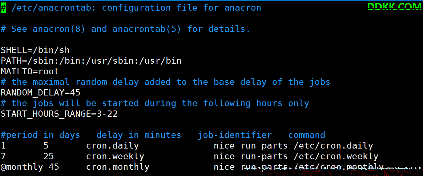Image resolution: width=423 pixels, height=176 pixels.
Task: Place cursor on SHELL=/bin/sh line
Action: [x=35, y=50]
